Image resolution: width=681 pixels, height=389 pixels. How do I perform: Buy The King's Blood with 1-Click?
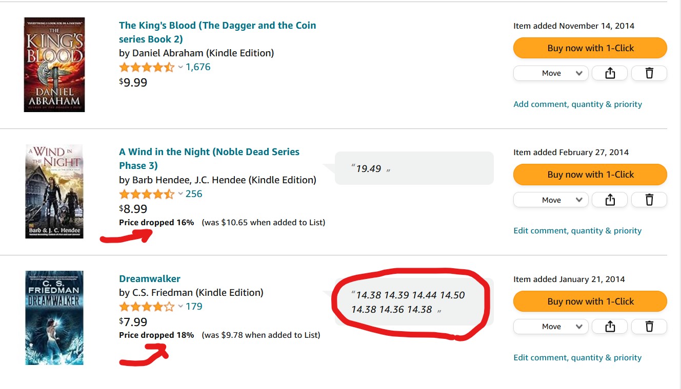(590, 48)
